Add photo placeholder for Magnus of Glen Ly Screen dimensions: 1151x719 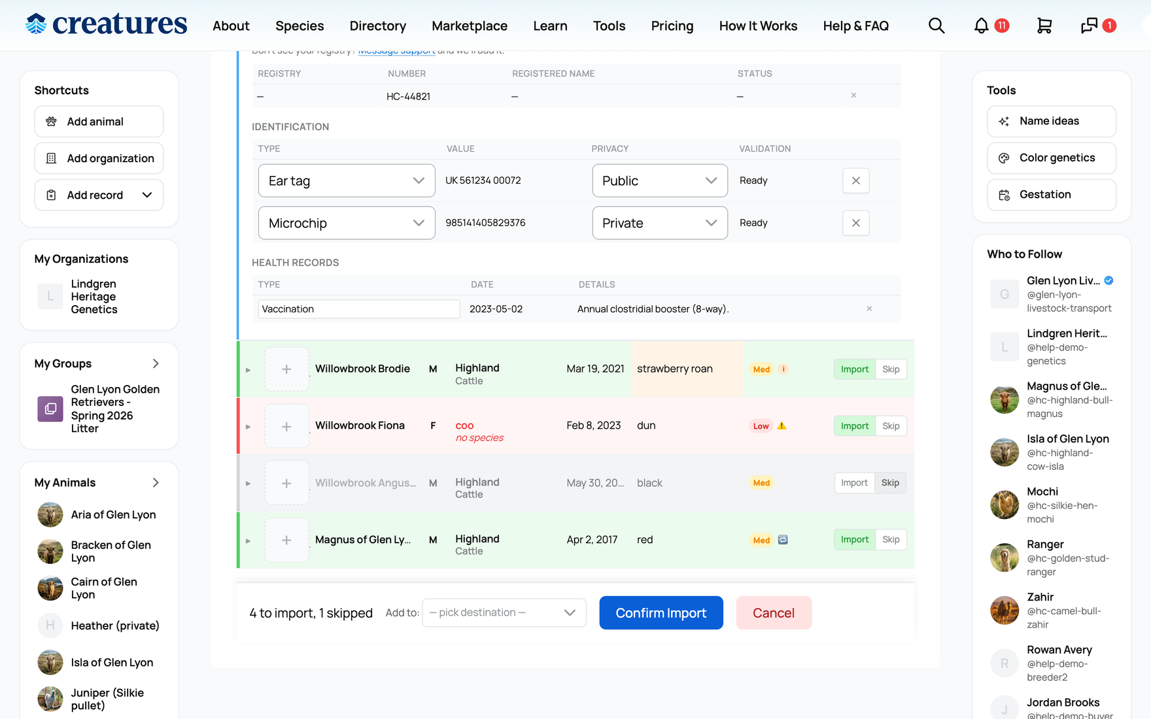(x=286, y=540)
